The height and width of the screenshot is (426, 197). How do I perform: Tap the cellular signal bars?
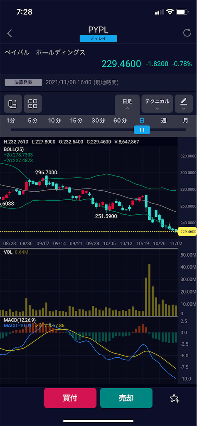160,12
